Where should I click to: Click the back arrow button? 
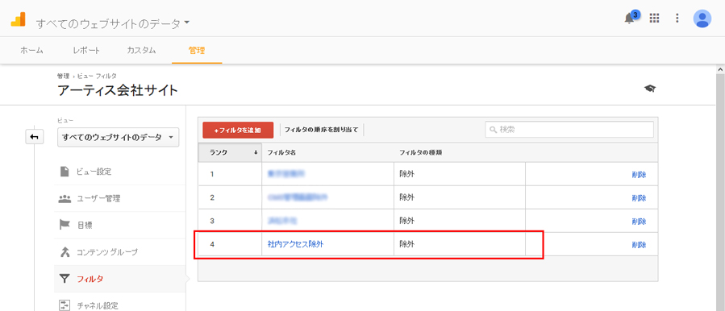pyautogui.click(x=34, y=137)
